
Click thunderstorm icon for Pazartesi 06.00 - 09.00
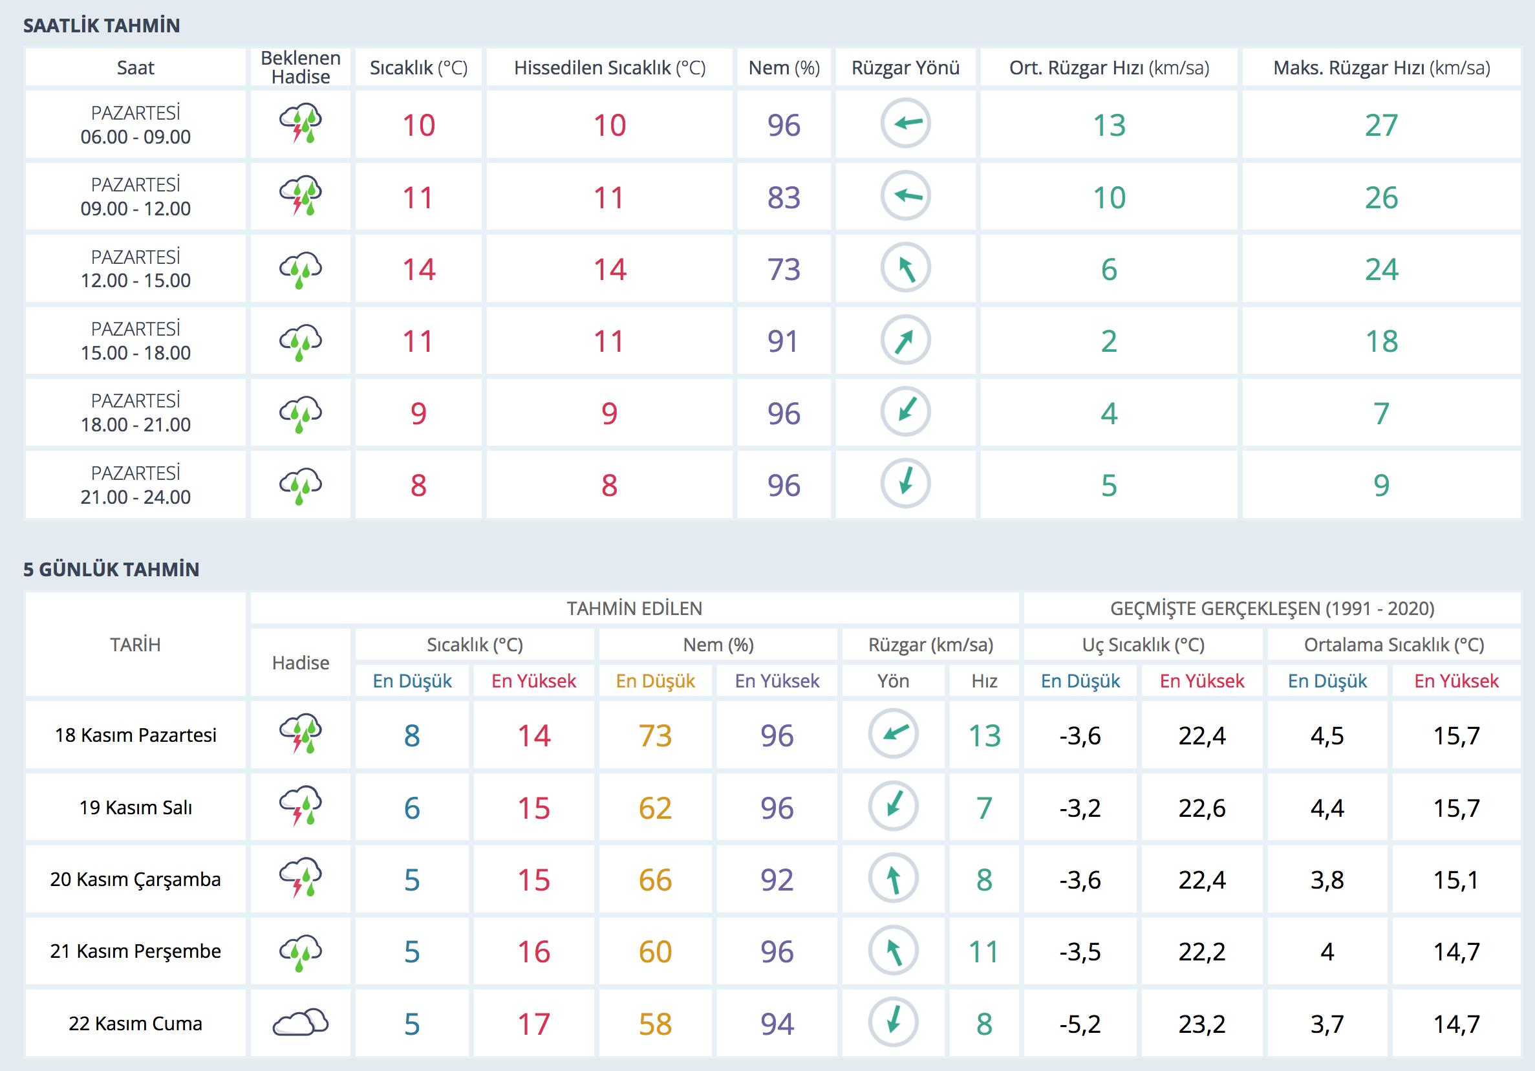click(300, 124)
